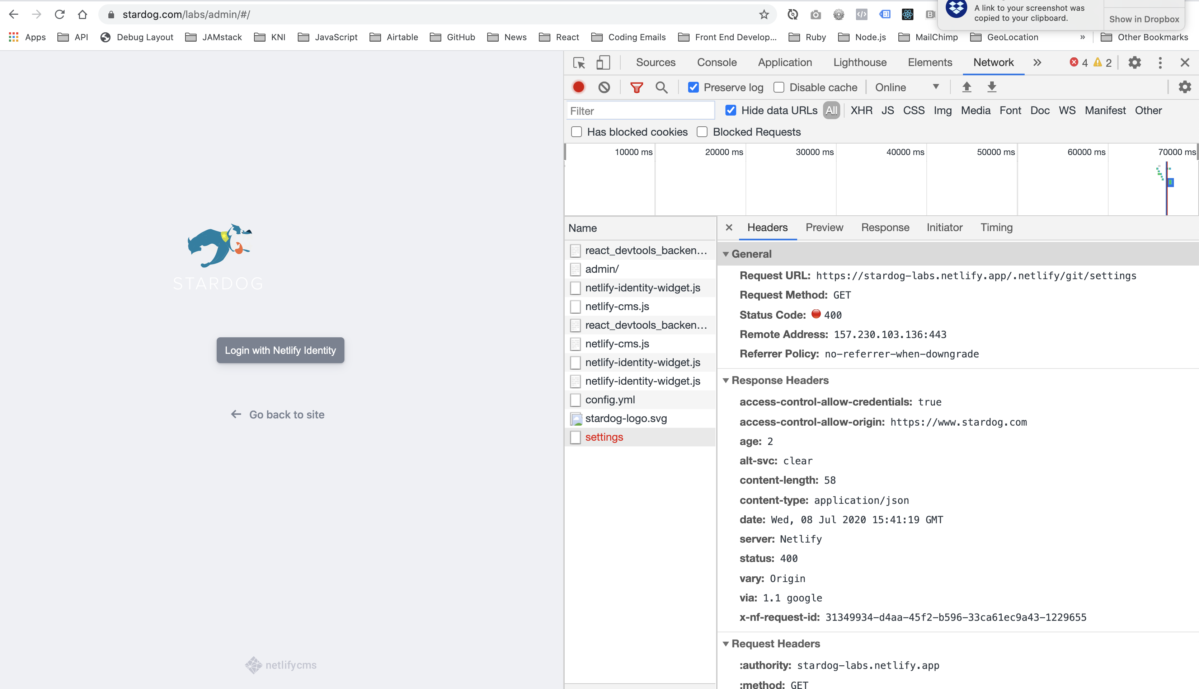Collapse the General section

click(x=727, y=254)
